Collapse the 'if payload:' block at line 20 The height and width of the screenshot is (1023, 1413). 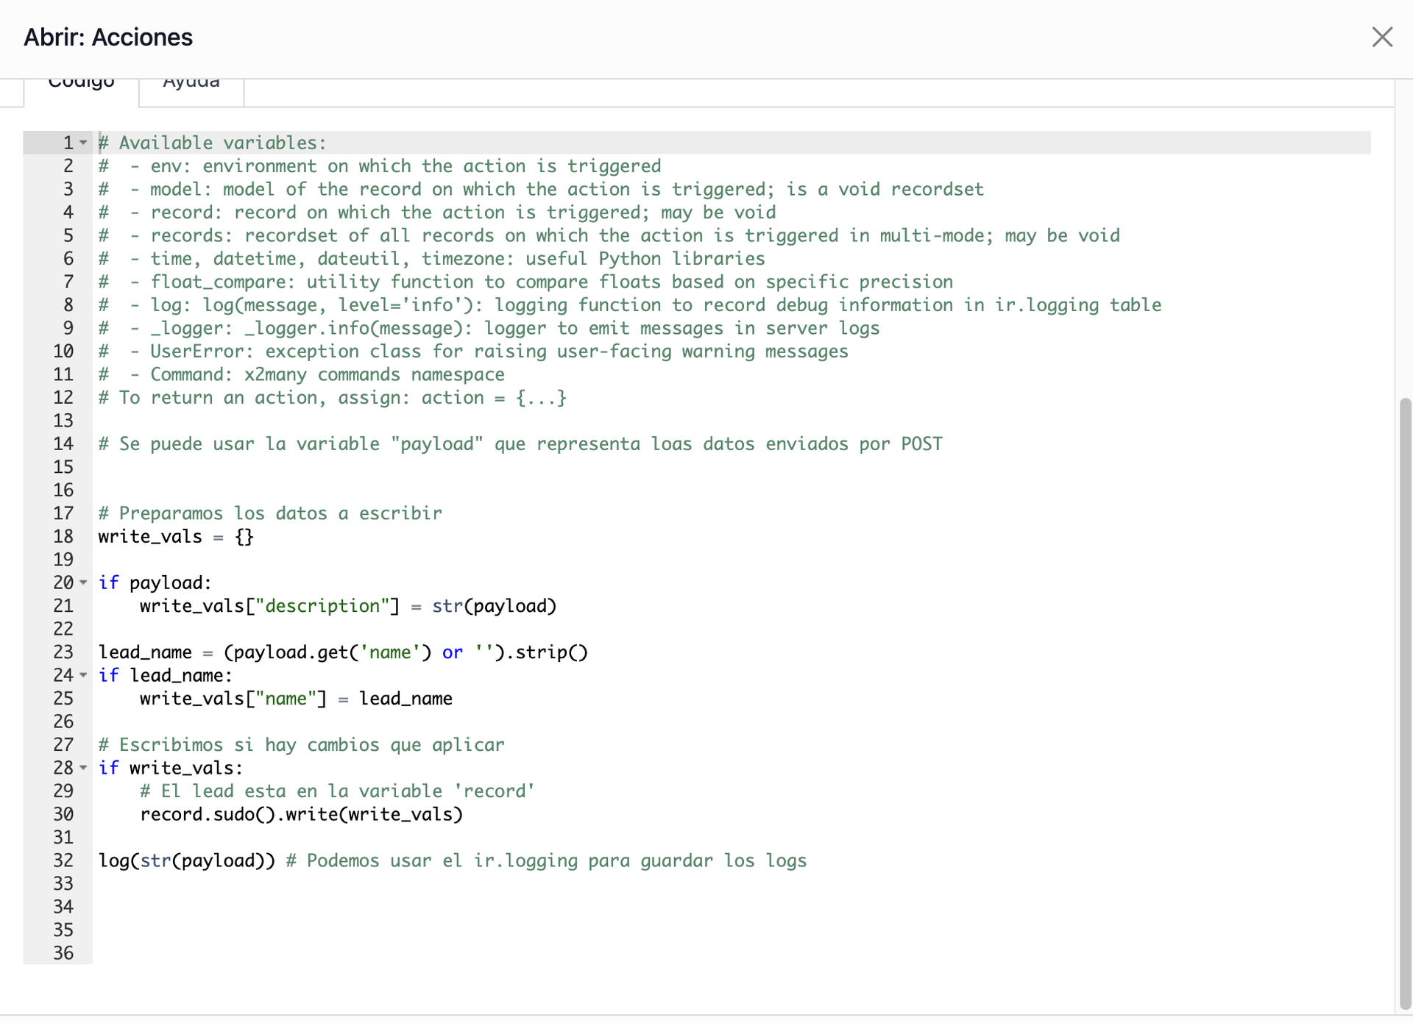click(84, 582)
